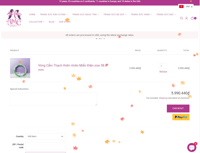The image size is (200, 153).
Task: Click the jade bangle product thumbnail
Action: pyautogui.click(x=20, y=68)
